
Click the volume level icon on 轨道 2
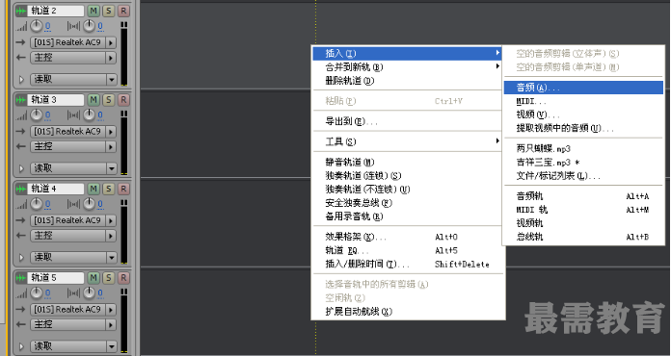(x=21, y=27)
